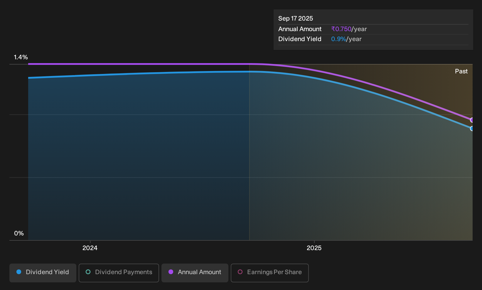Click the blue Dividend Yield legend dot

coord(19,272)
